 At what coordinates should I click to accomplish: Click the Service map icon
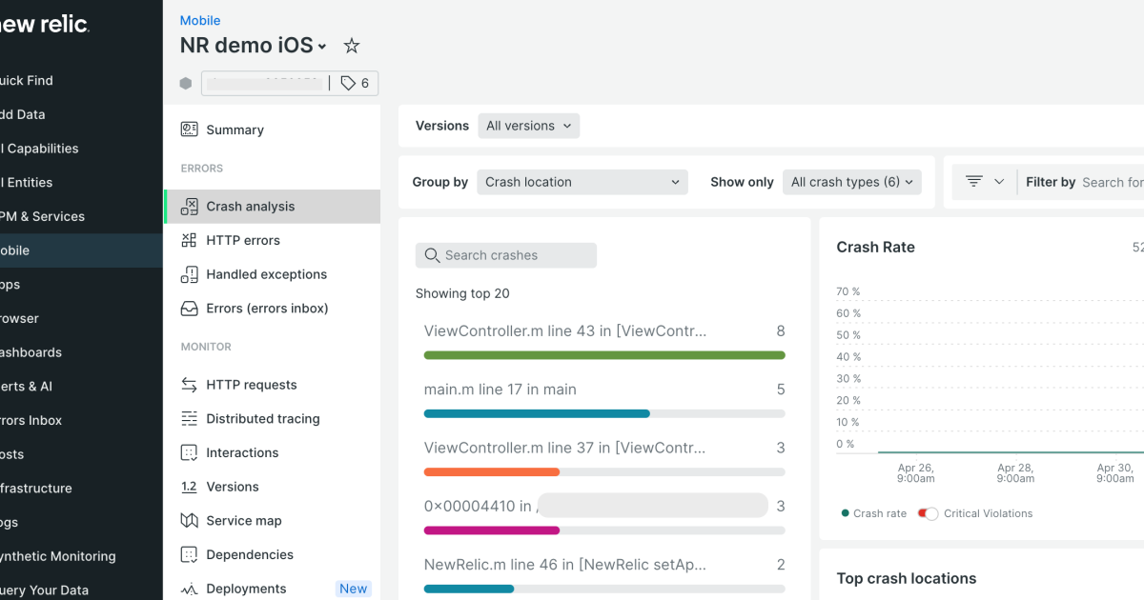190,520
